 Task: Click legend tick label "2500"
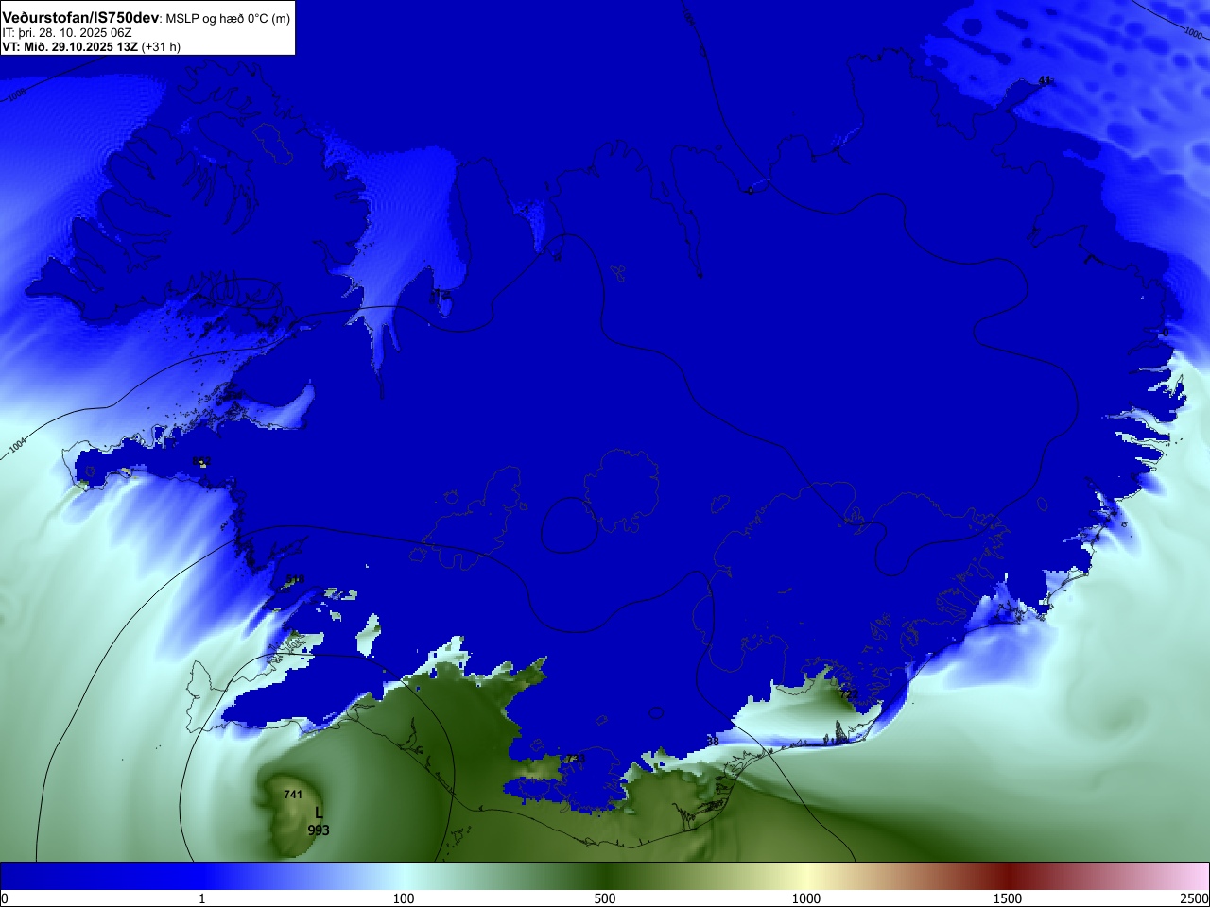coord(1195,898)
